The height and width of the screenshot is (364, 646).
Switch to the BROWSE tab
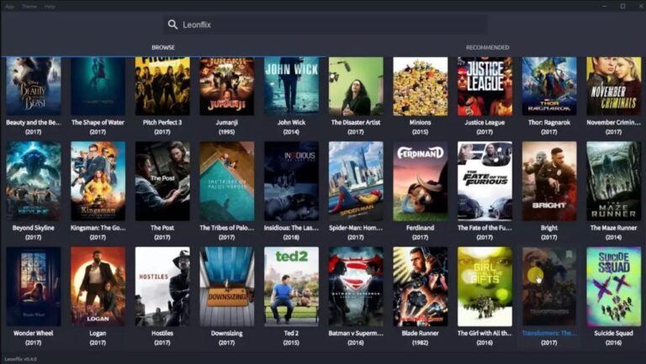[163, 47]
